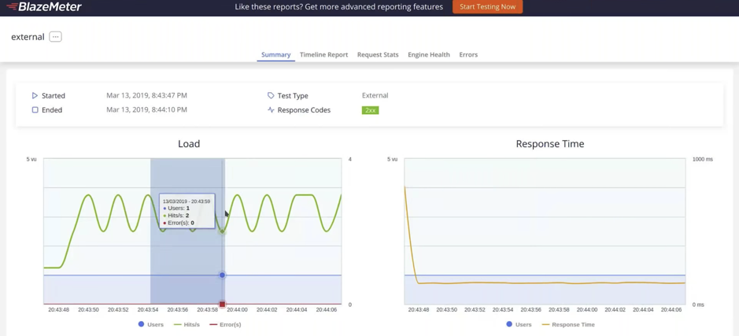Hide the Error(s) series in Load legend

pos(225,324)
